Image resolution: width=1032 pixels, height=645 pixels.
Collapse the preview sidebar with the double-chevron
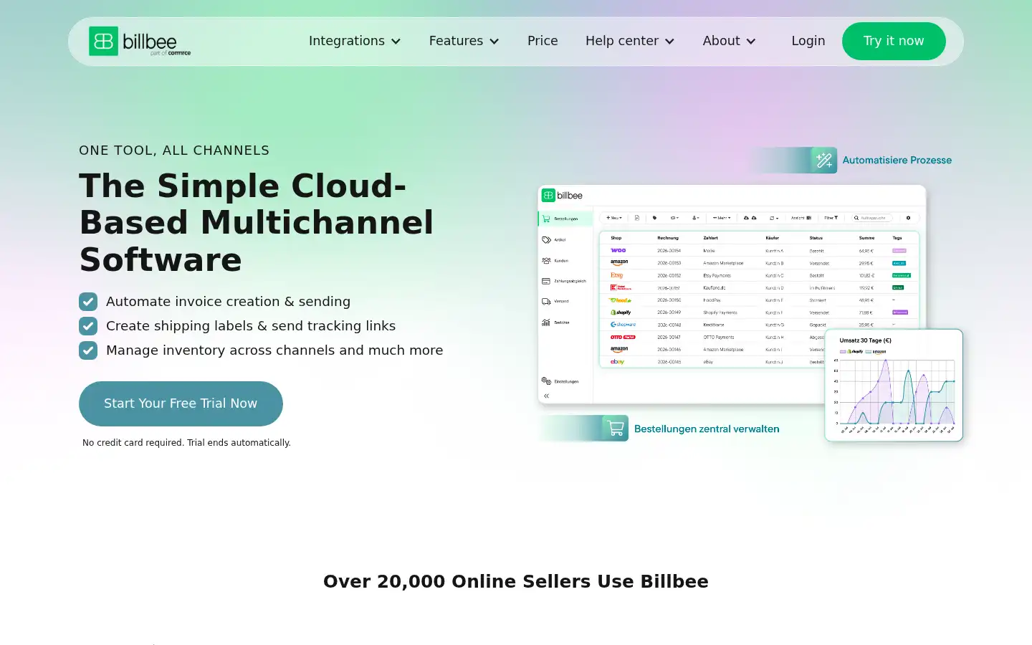point(546,396)
